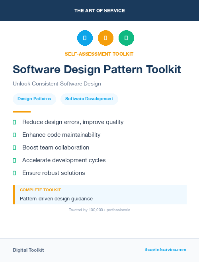
Task: Click the bullet icon beside Boost team collaboration
Action: pyautogui.click(x=14, y=147)
